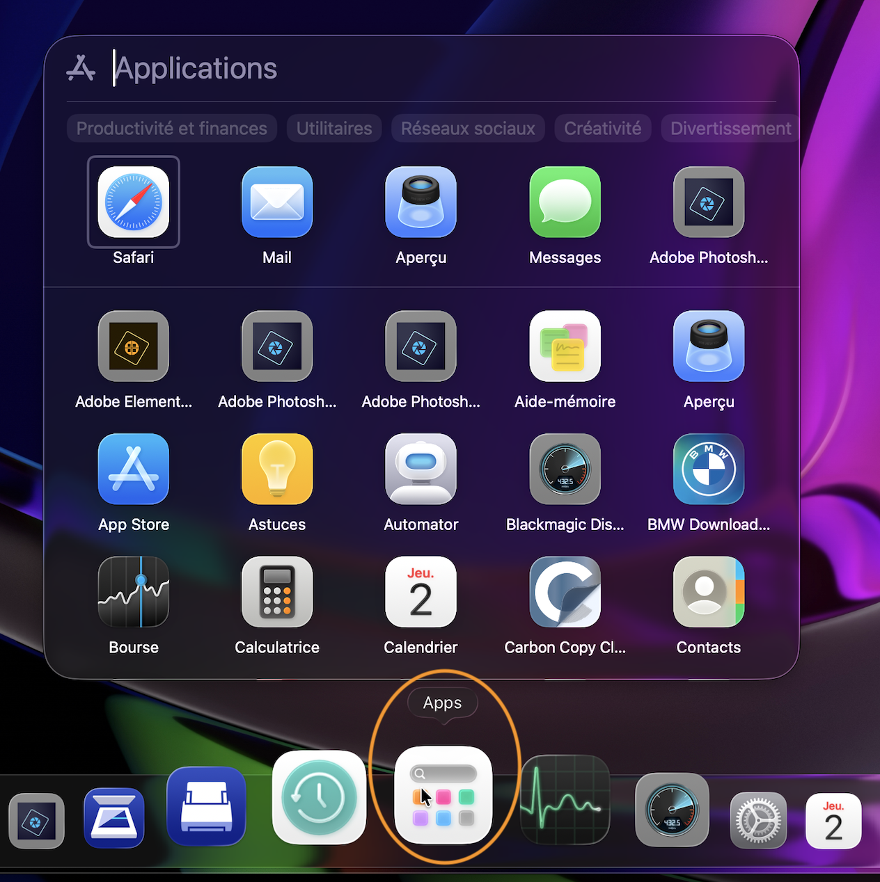This screenshot has height=882, width=880.
Task: Launch Automator
Action: pos(421,470)
